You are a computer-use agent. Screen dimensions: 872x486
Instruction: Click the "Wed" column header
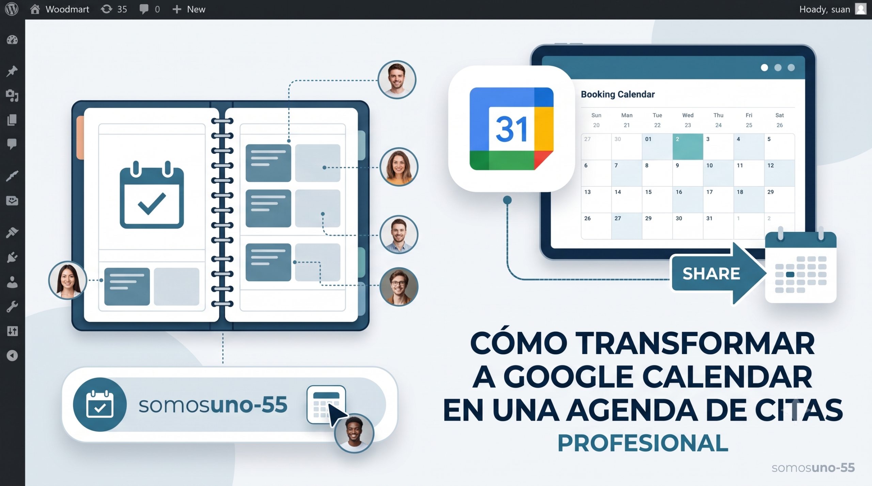pyautogui.click(x=688, y=115)
